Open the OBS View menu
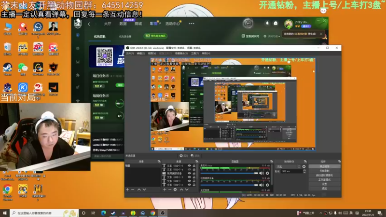 pyautogui.click(x=152, y=54)
